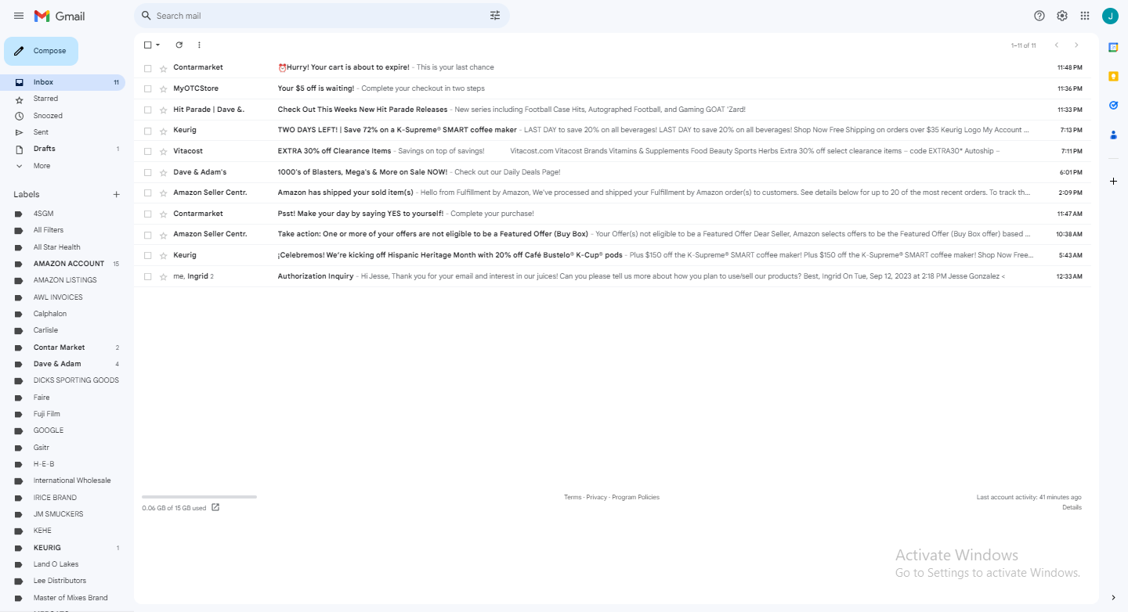Click the Search mail field
The height and width of the screenshot is (612, 1128).
(321, 16)
